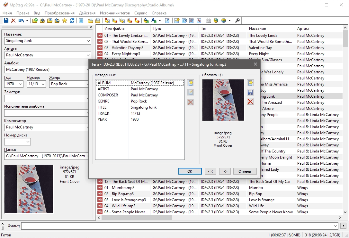The height and width of the screenshot is (238, 349).
Task: Expand the Название combo box dropdown
Action: tap(88, 41)
